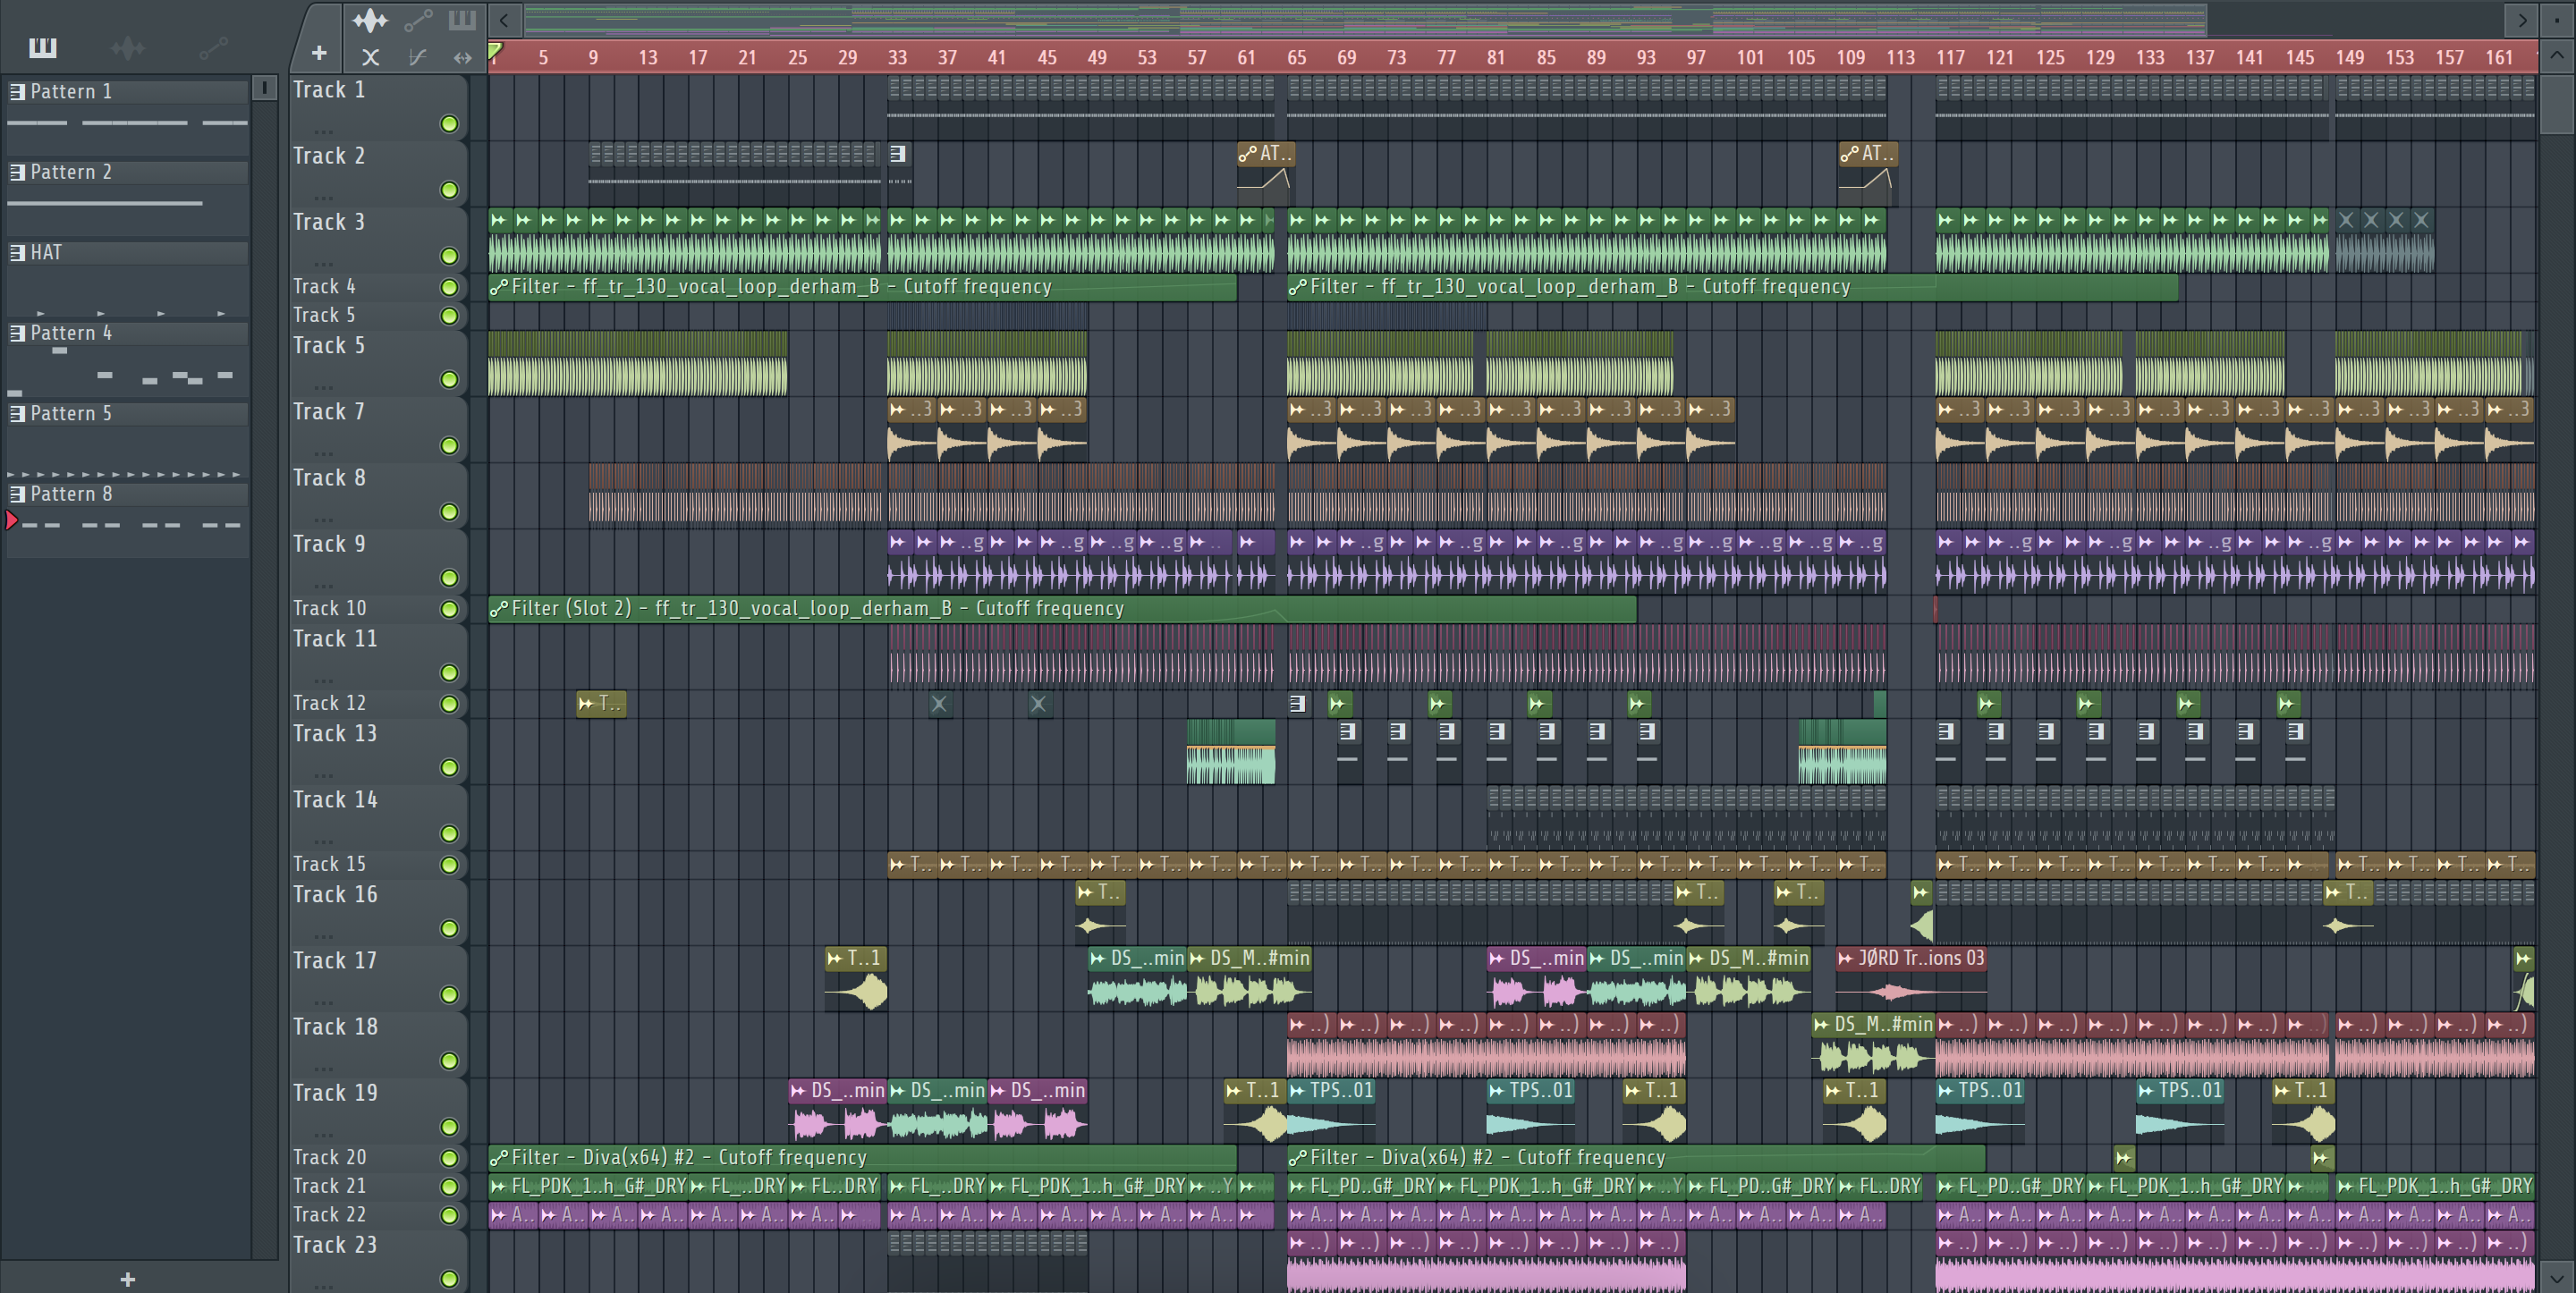
Task: Click the first DS_..min clip on Track 19
Action: pos(837,1109)
